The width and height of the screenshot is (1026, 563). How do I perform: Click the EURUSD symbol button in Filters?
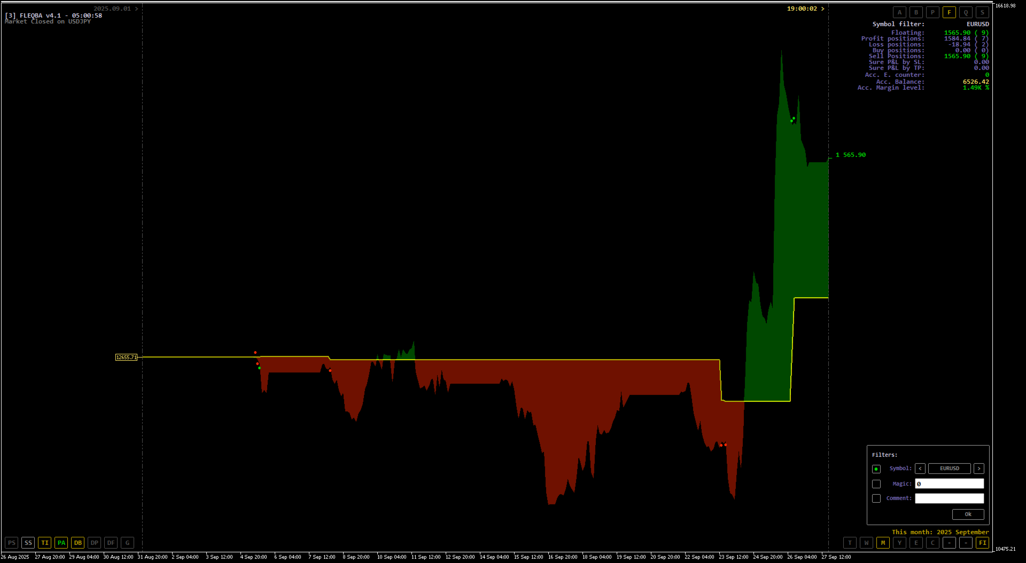pyautogui.click(x=950, y=469)
